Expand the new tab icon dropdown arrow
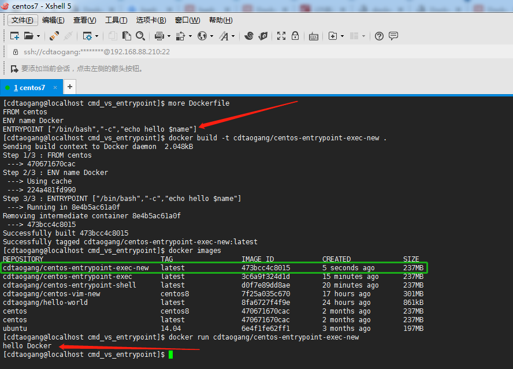 (342, 36)
